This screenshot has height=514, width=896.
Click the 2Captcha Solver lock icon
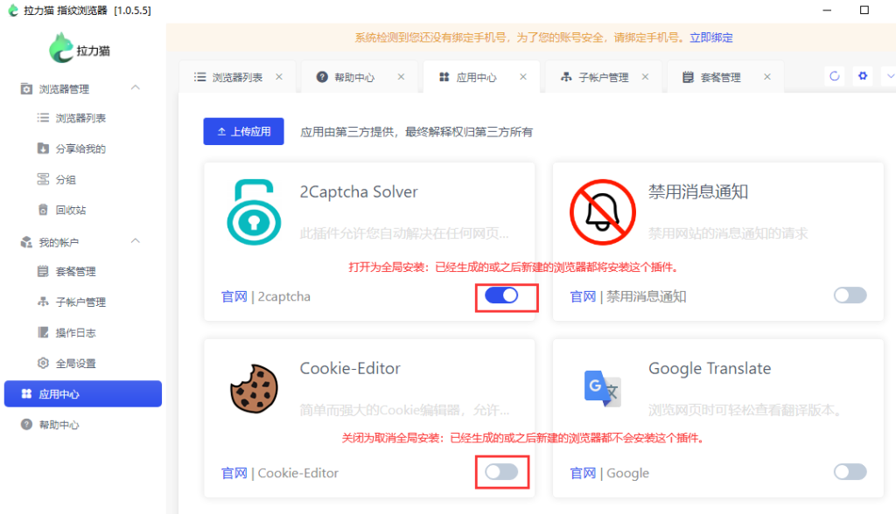[x=254, y=212]
